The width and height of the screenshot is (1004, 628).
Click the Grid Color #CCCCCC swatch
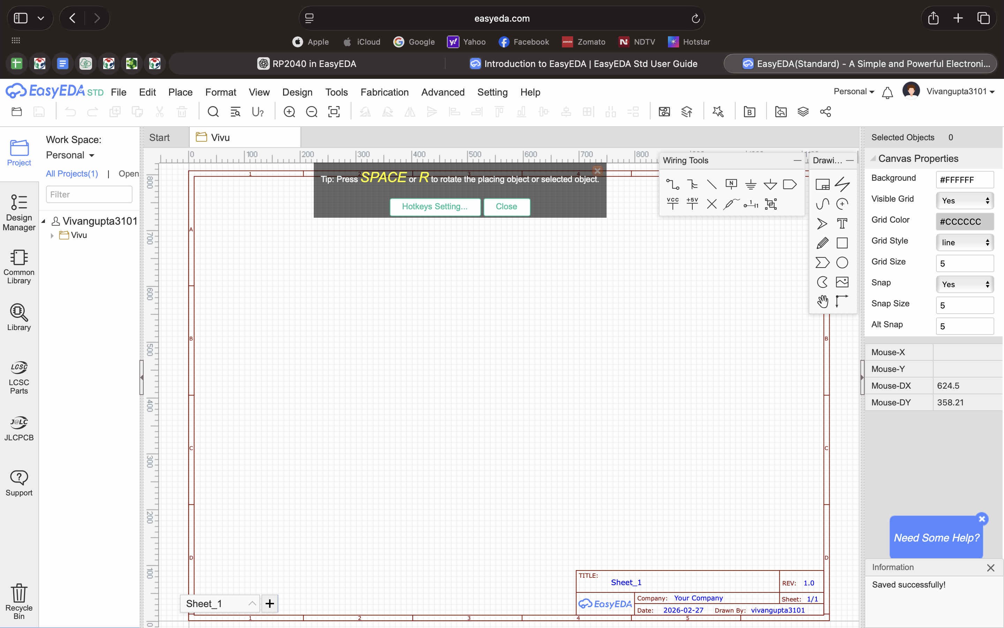coord(965,222)
